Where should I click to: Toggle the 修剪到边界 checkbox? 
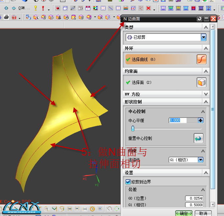pyautogui.click(x=128, y=182)
